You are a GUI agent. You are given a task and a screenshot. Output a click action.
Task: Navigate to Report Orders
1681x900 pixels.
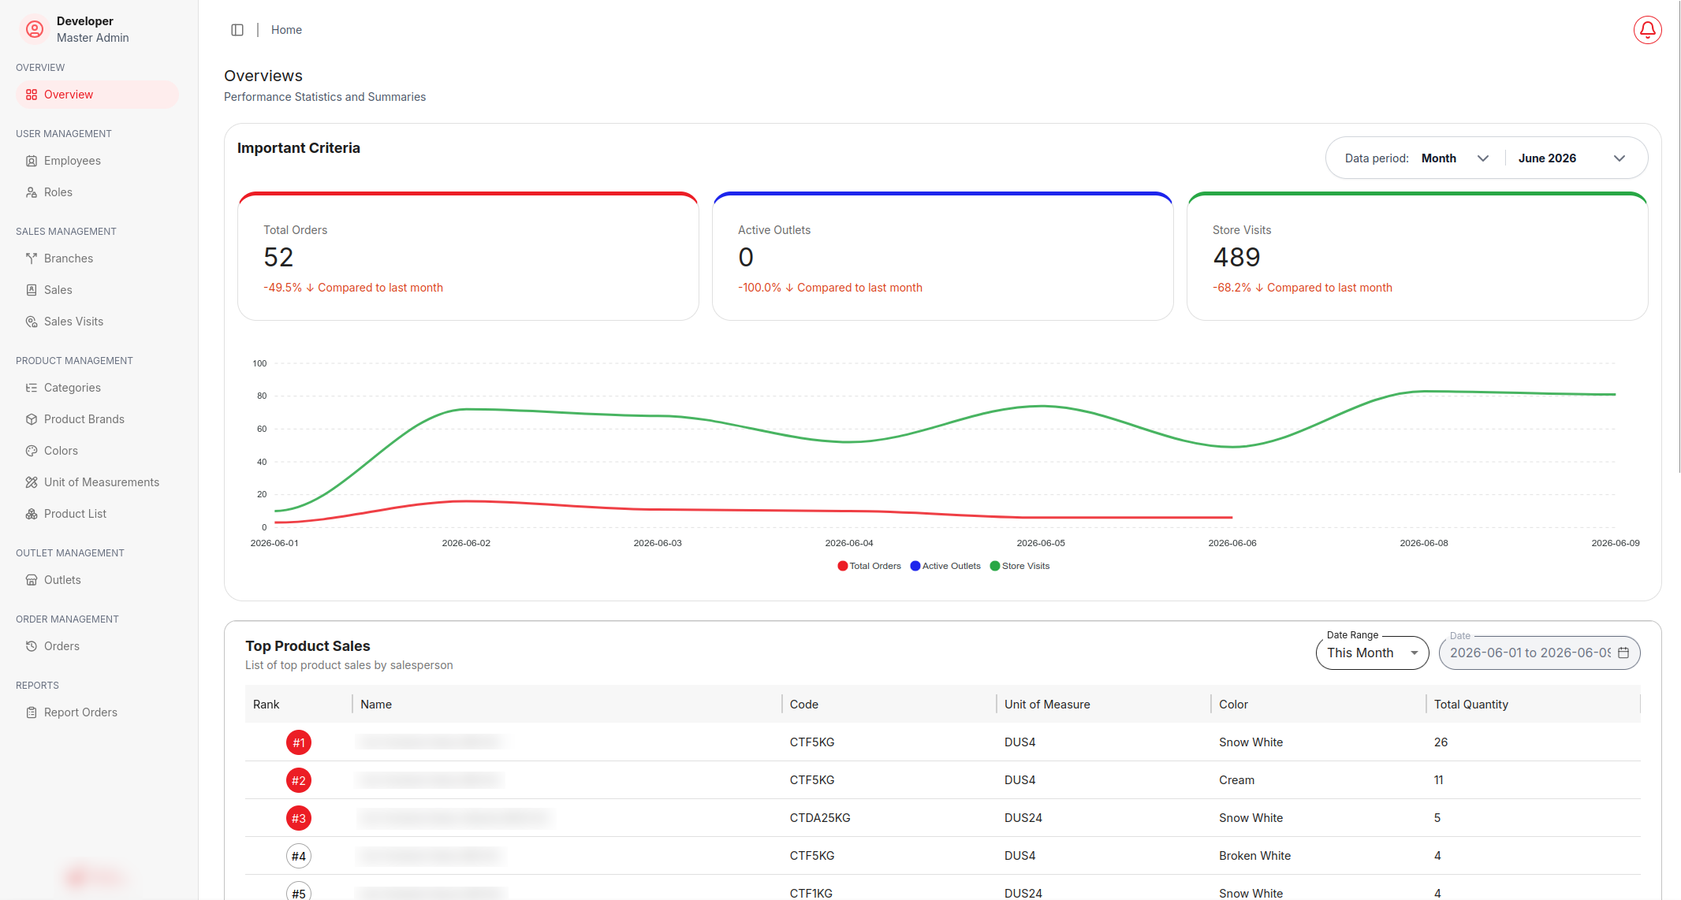click(x=98, y=712)
